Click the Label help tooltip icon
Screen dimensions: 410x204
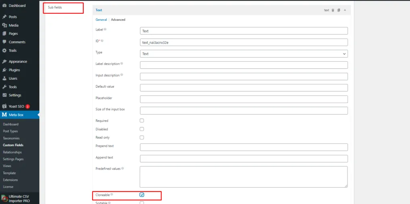[105, 29]
